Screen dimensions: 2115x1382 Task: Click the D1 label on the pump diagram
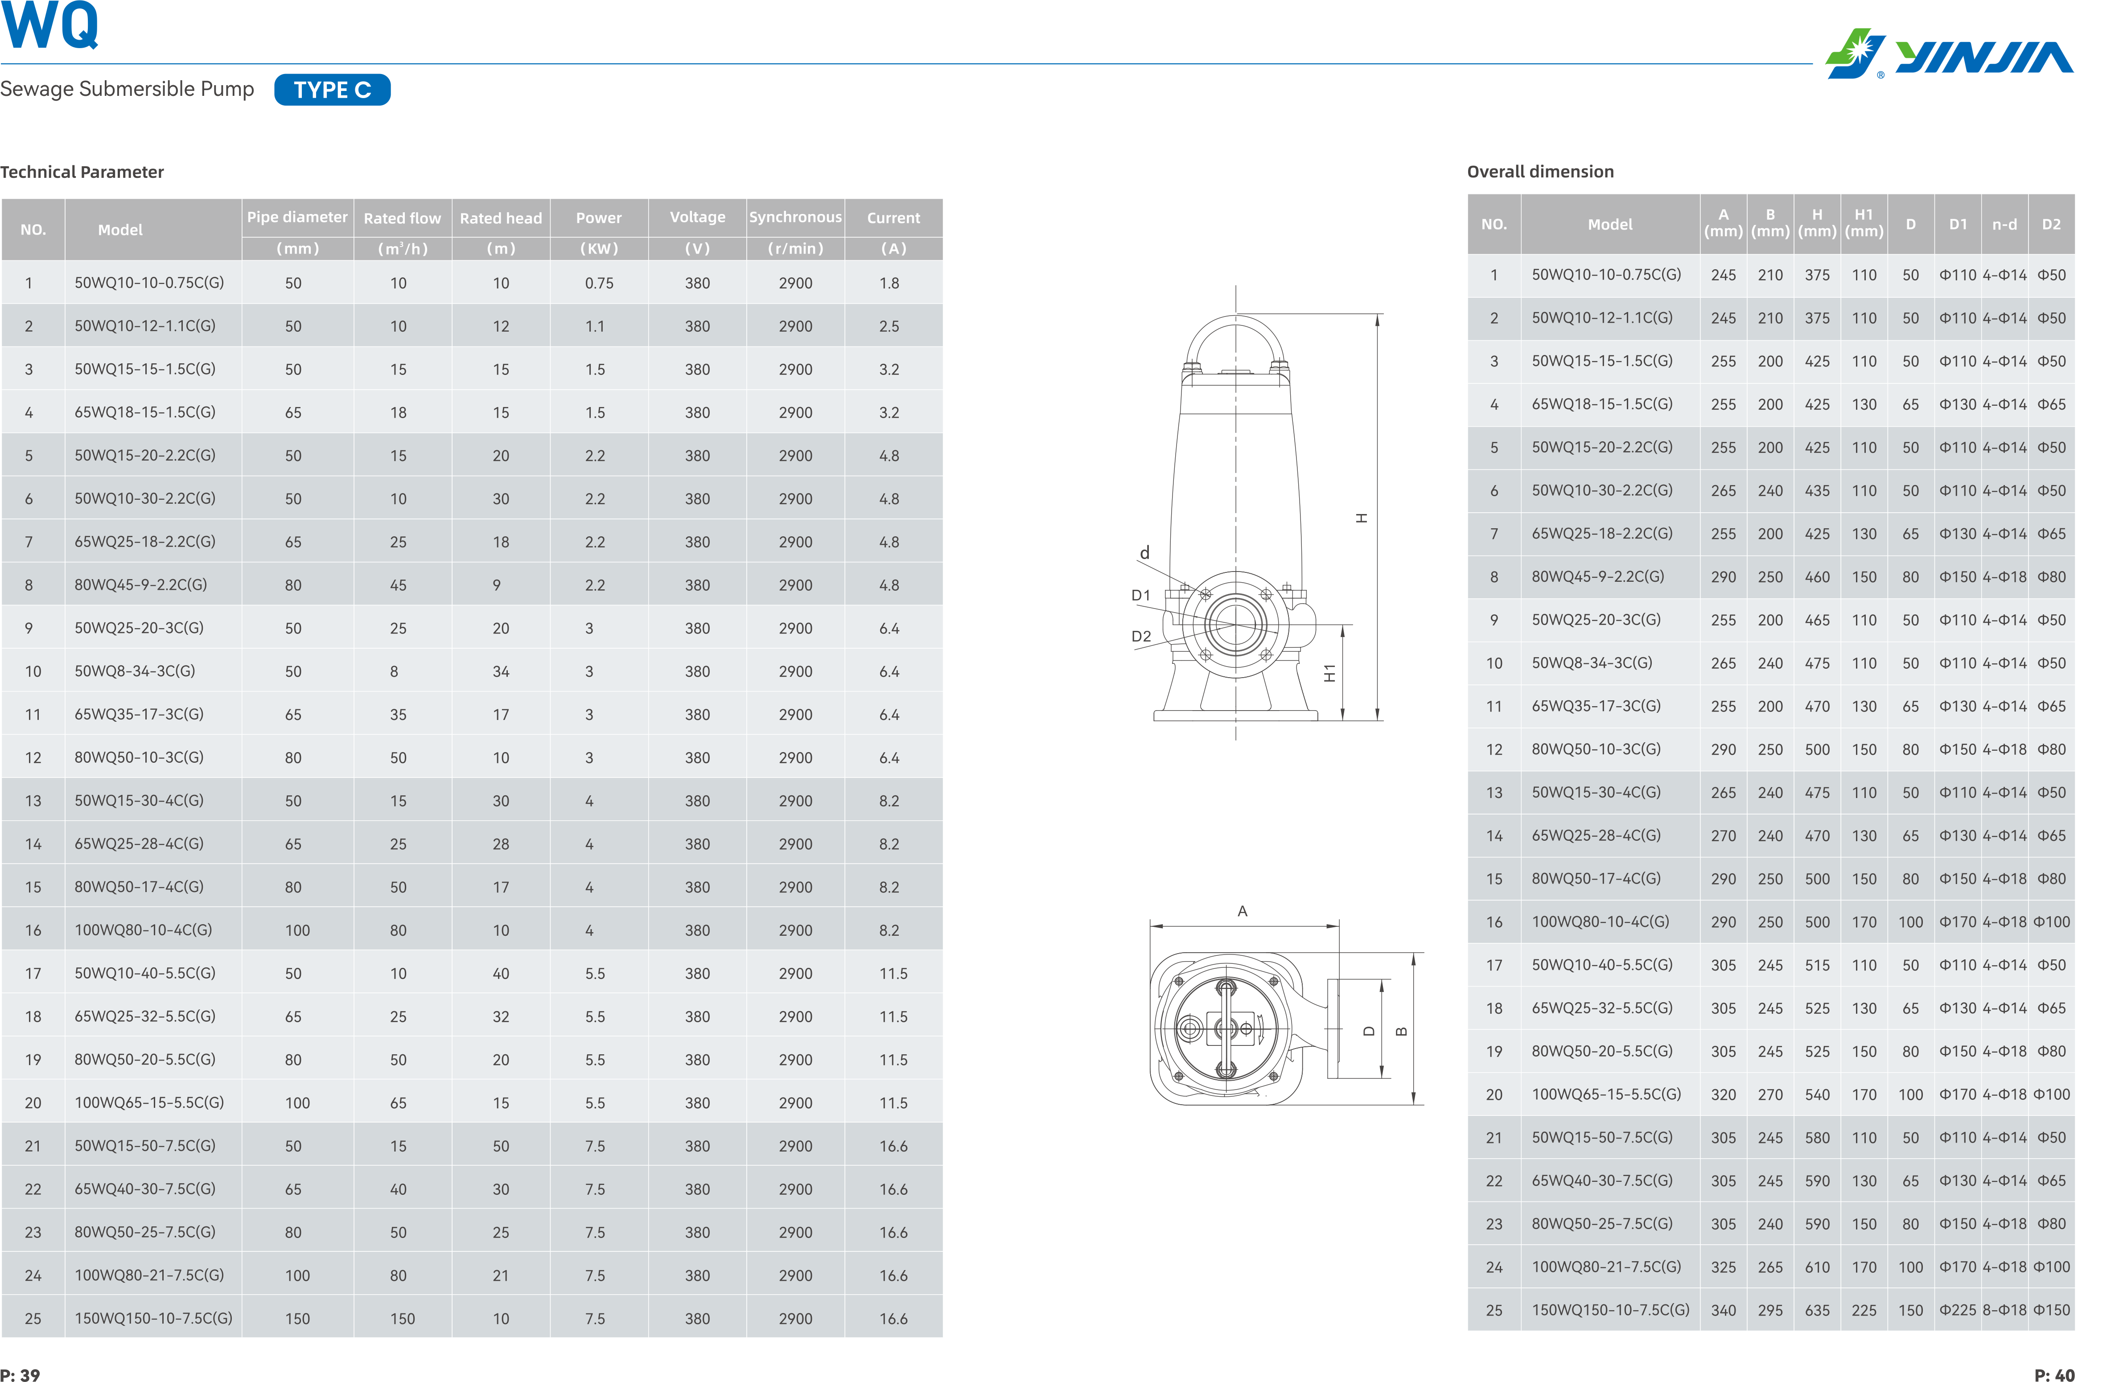pyautogui.click(x=1140, y=596)
